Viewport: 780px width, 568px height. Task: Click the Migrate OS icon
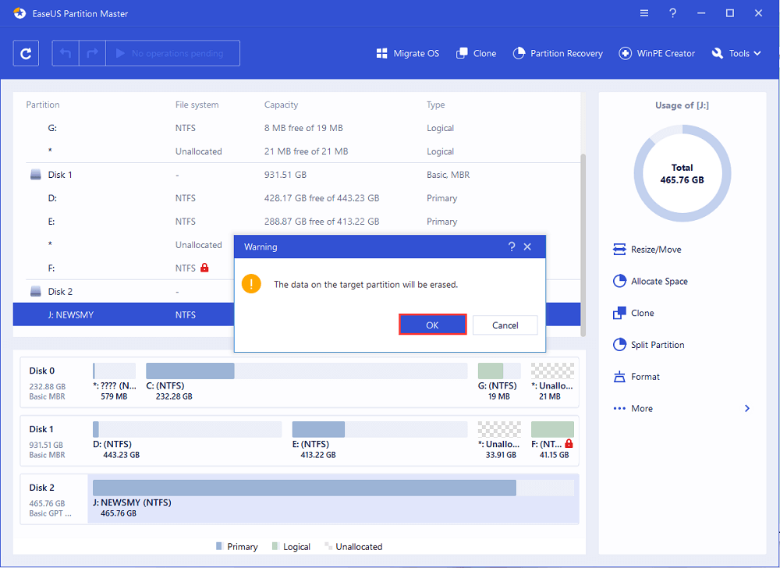click(x=382, y=53)
